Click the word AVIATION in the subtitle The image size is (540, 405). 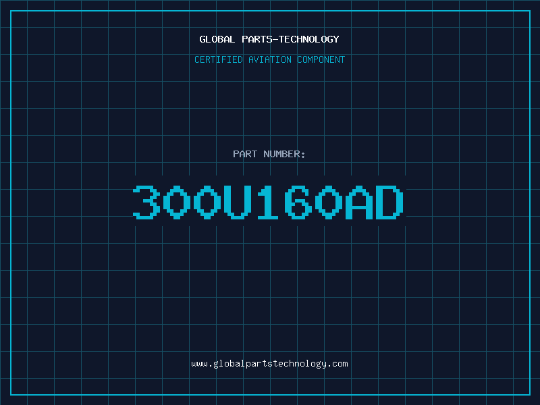pos(270,59)
